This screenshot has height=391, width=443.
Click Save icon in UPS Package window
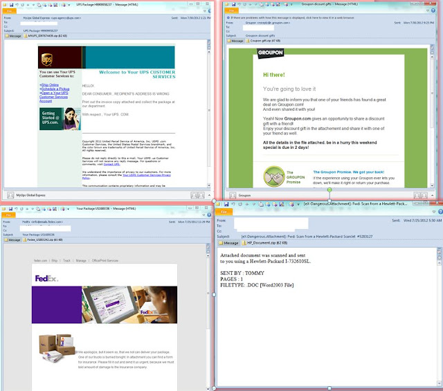(x=11, y=5)
